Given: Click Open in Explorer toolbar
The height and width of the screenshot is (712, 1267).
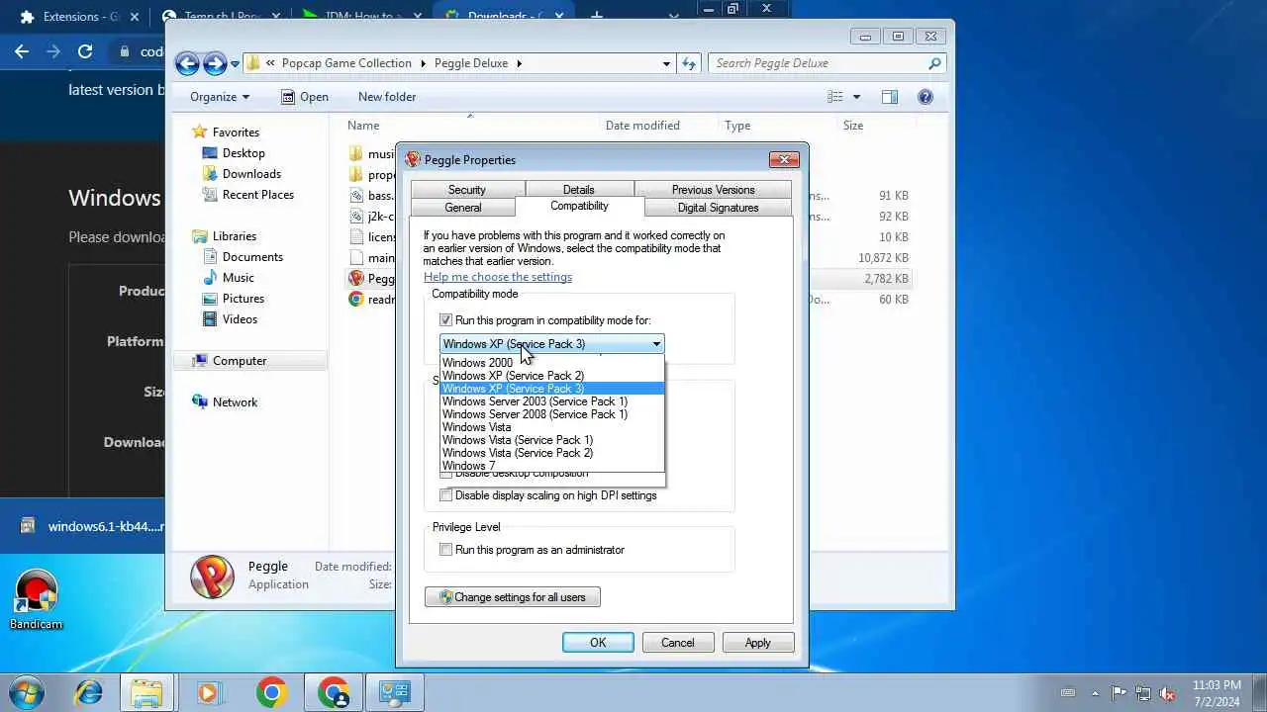Looking at the screenshot, I should click(x=305, y=97).
